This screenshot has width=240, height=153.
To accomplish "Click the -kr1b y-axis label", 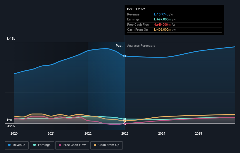I will click(11, 126).
